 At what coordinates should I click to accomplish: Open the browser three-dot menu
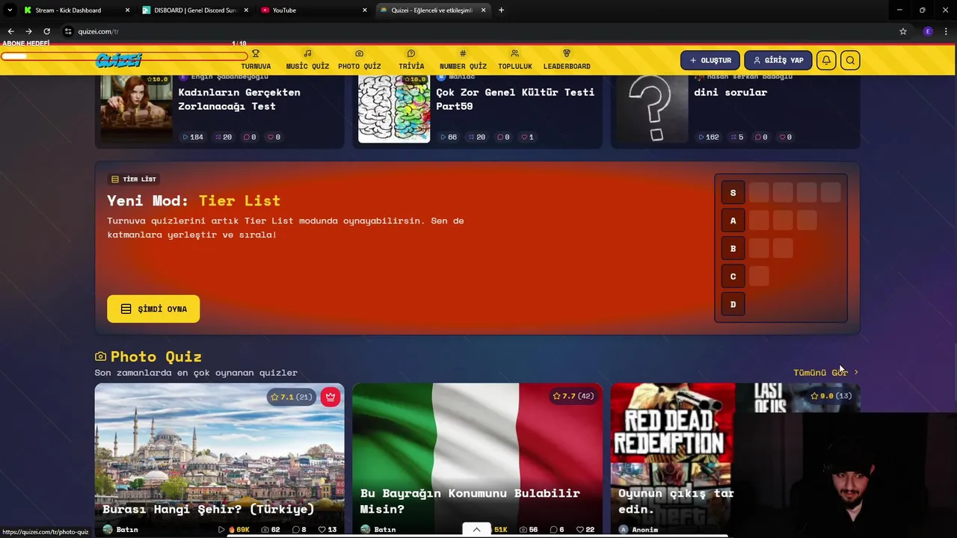click(947, 31)
